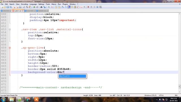Click the main-content navbardesign end comment
Image resolution: width=181 pixels, height=102 pixels.
click(x=61, y=88)
